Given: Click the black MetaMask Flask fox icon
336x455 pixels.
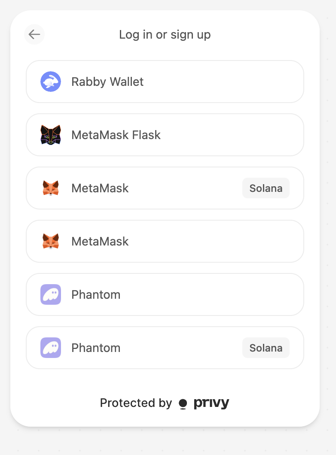Looking at the screenshot, I should 51,135.
